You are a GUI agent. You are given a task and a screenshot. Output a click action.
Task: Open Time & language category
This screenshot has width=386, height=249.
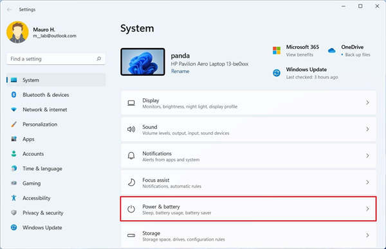pyautogui.click(x=56, y=168)
